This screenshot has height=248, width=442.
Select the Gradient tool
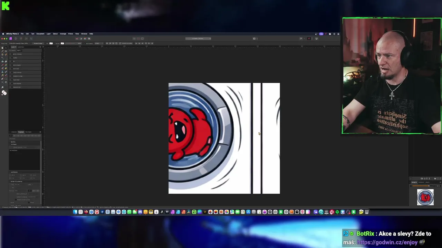[x=6, y=61]
